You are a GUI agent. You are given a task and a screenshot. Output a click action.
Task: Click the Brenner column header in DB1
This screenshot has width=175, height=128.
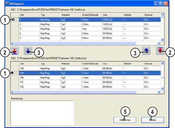[x=152, y=15]
